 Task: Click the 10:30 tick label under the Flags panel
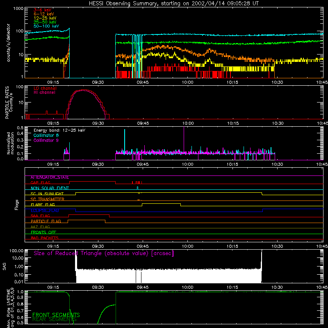coord(277,246)
